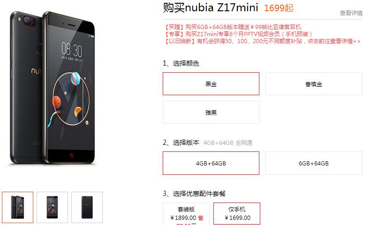Show the third thumbnail of phone back

point(87,207)
